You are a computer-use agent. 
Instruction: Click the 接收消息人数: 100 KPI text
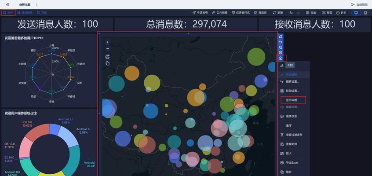[315, 24]
